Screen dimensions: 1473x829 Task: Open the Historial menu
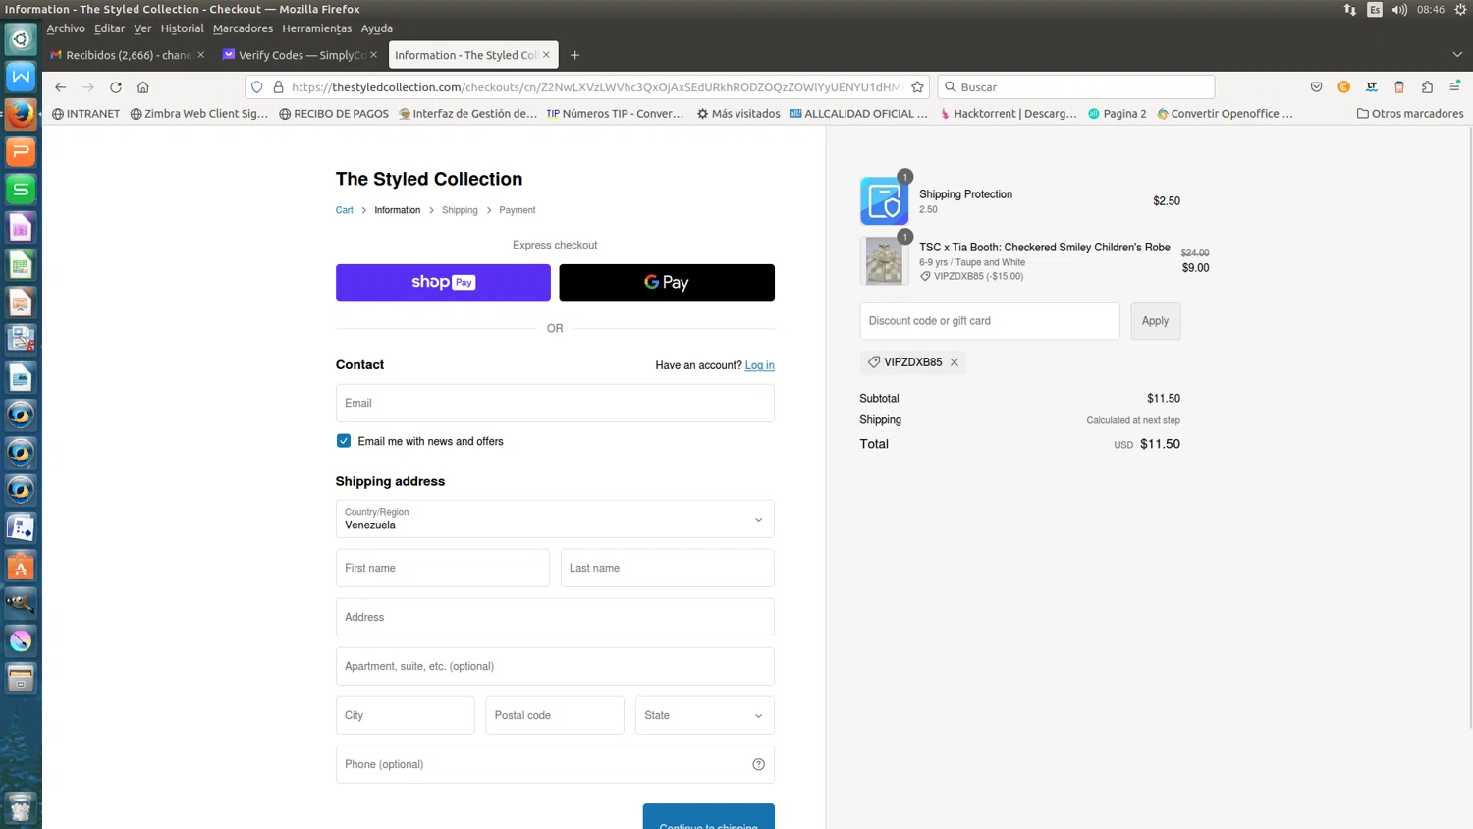(x=182, y=28)
